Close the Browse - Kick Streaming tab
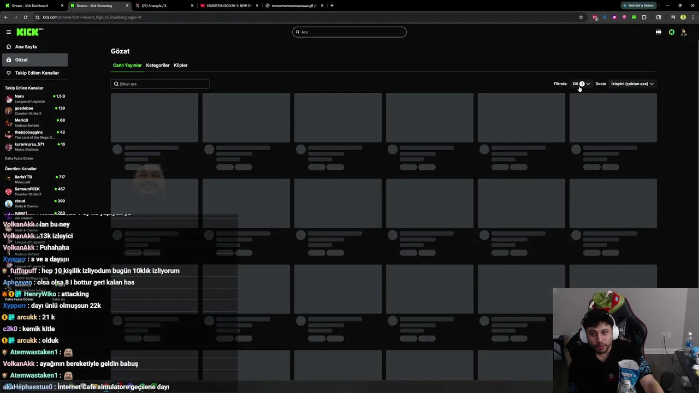 127,5
